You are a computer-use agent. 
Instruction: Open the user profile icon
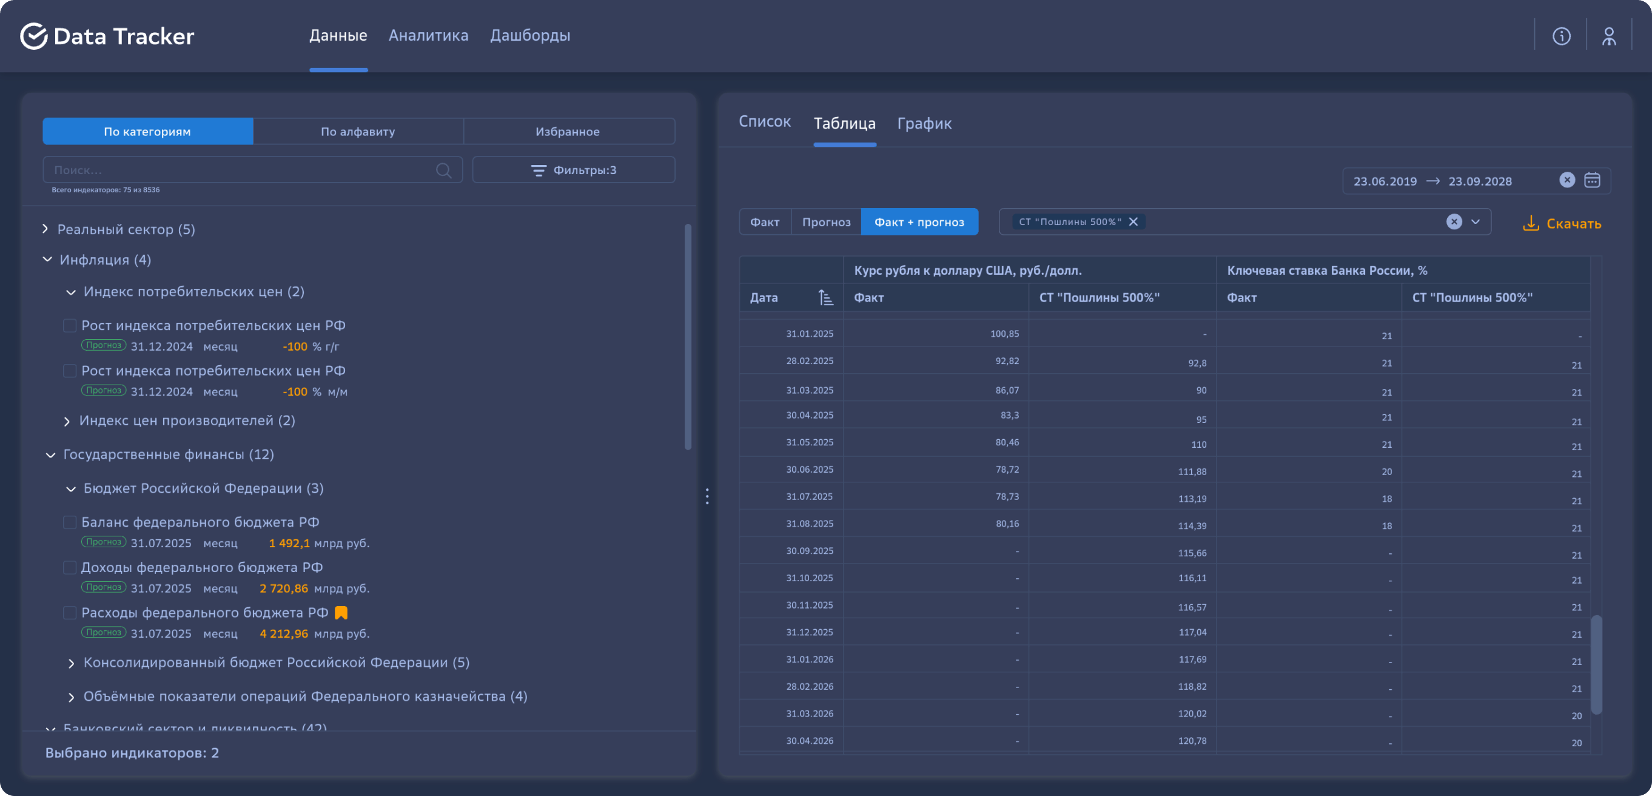(x=1608, y=36)
